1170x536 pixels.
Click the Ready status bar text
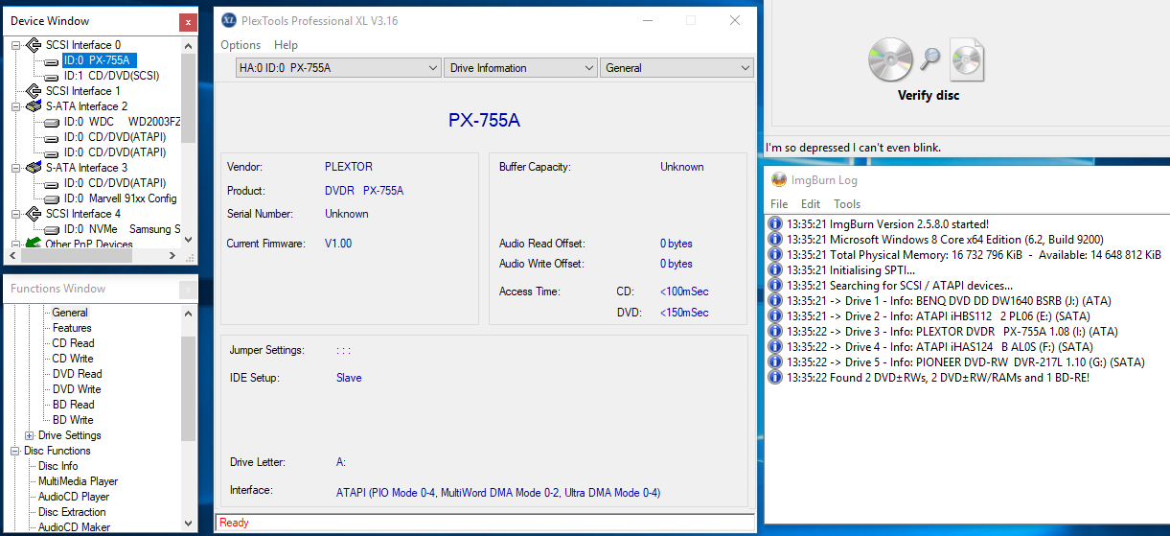234,523
